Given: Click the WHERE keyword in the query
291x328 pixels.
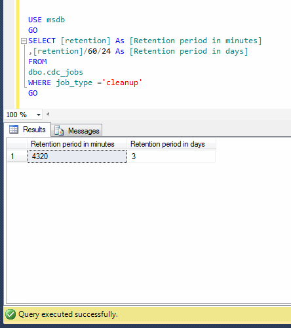Looking at the screenshot, I should click(x=39, y=82).
